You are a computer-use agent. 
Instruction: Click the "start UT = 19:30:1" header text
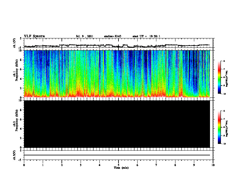(x=146, y=36)
